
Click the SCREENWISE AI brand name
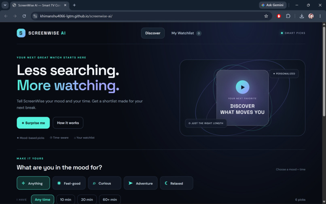point(47,33)
